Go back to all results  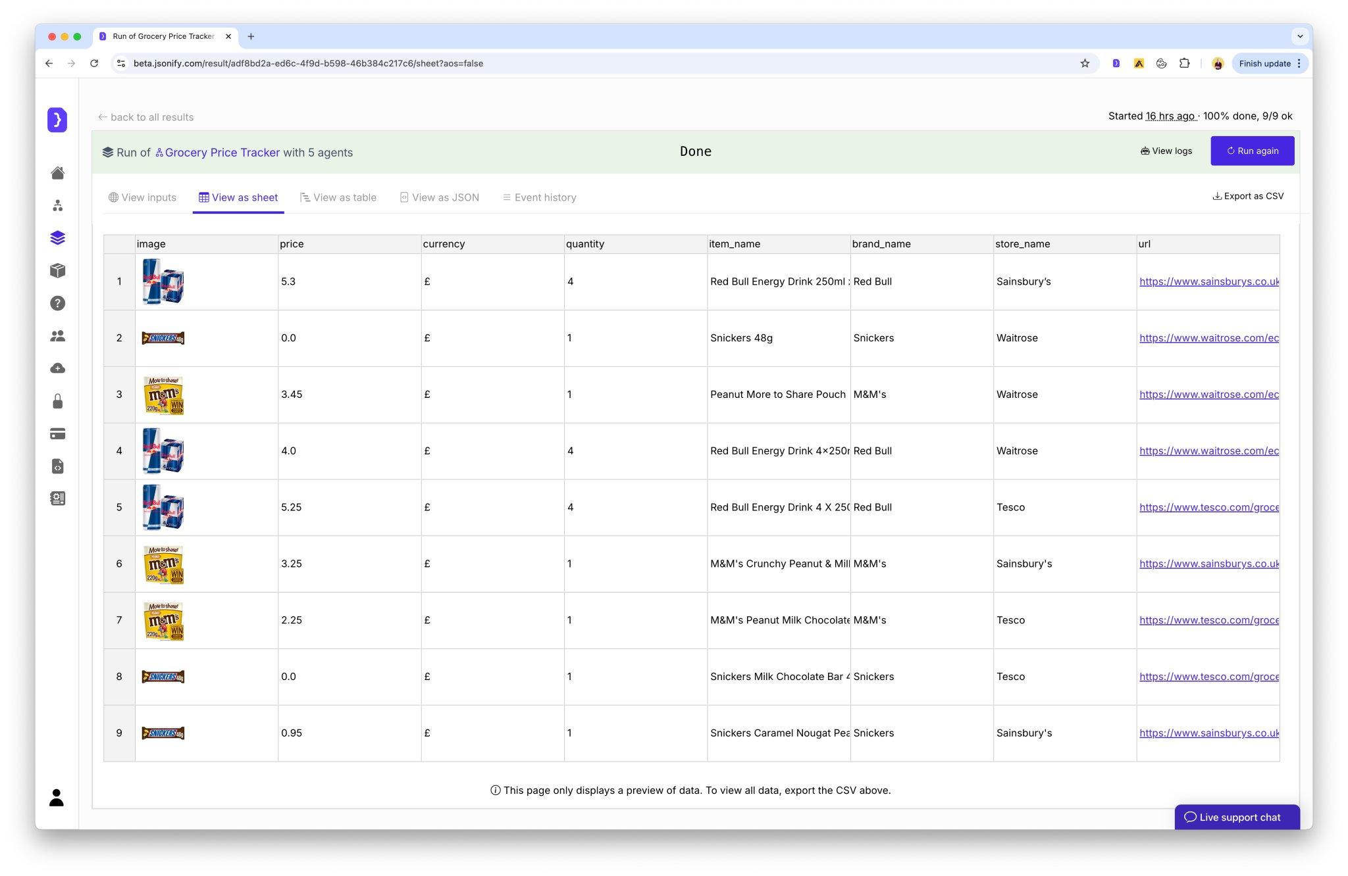[x=145, y=117]
